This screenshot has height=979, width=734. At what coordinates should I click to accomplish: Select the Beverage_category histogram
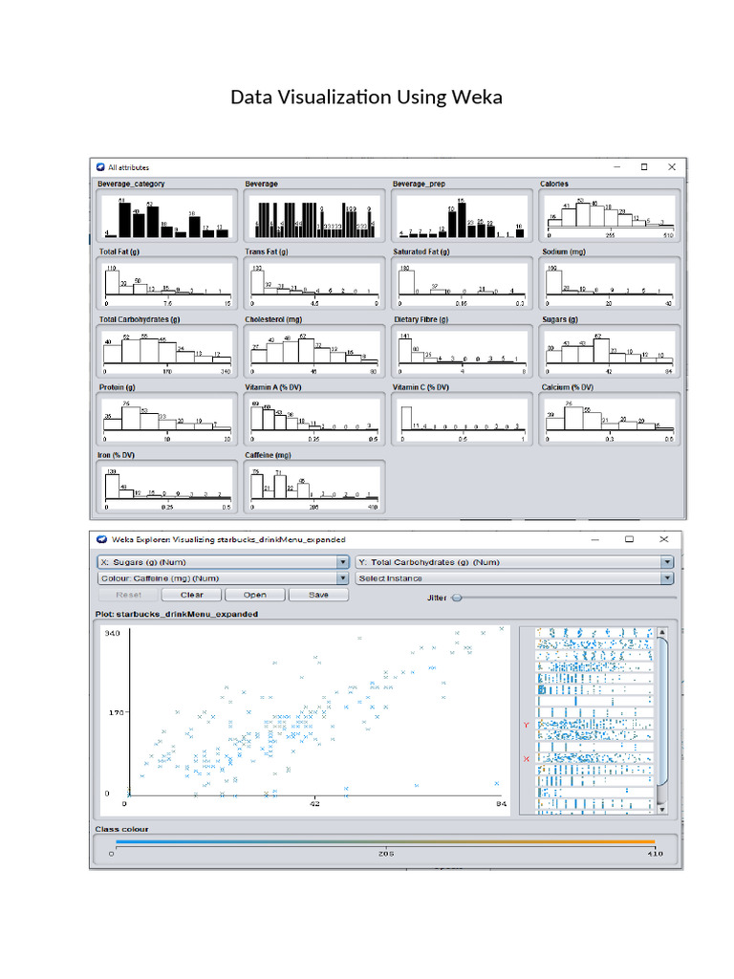pos(166,216)
